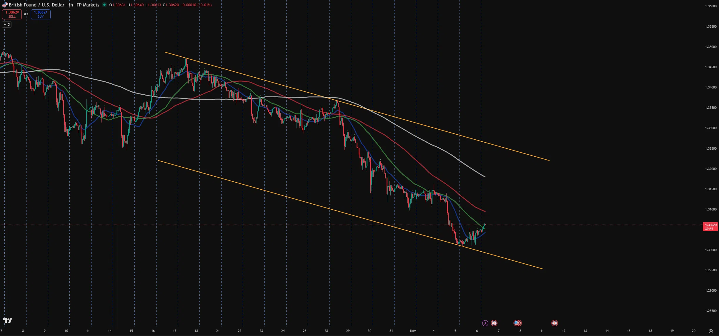This screenshot has width=719, height=336.
Task: Click the red SELL price button
Action: pyautogui.click(x=12, y=14)
